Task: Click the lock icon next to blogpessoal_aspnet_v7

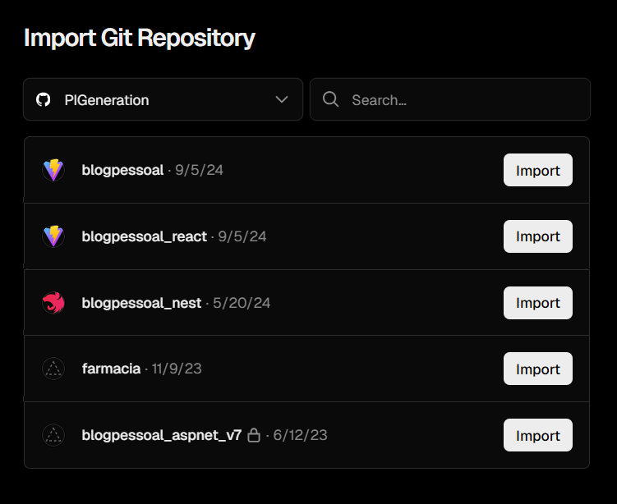Action: tap(254, 435)
